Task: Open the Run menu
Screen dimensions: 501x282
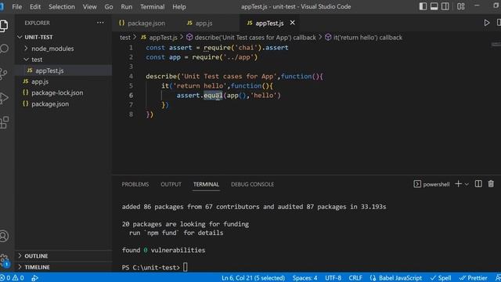Action: [127, 7]
